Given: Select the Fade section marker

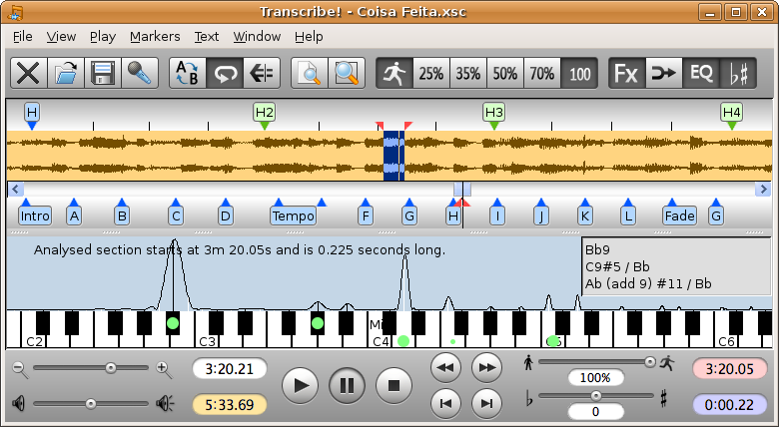Looking at the screenshot, I should click(x=680, y=215).
